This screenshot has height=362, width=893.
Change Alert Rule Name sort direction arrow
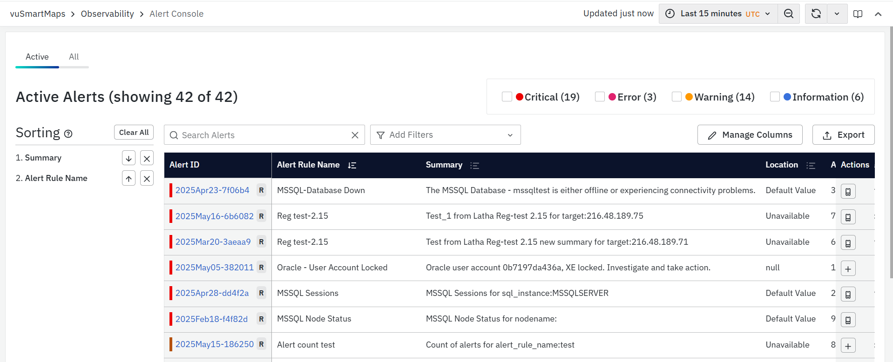tap(129, 178)
